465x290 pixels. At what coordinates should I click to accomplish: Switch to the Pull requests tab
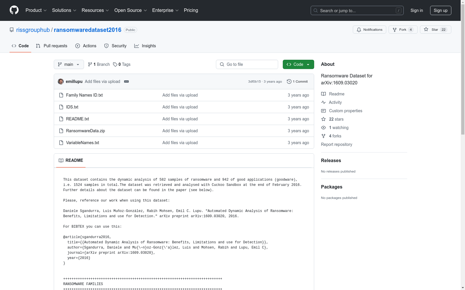[51, 46]
